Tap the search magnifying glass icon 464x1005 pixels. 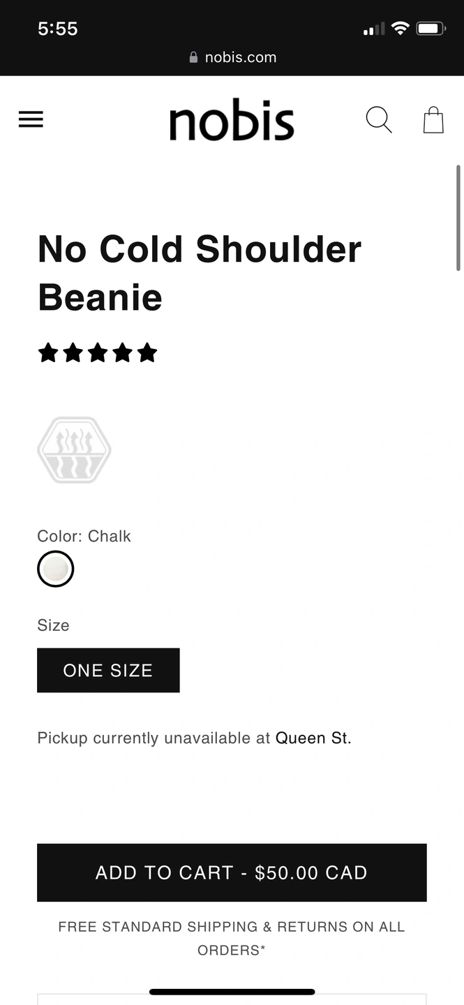[379, 119]
